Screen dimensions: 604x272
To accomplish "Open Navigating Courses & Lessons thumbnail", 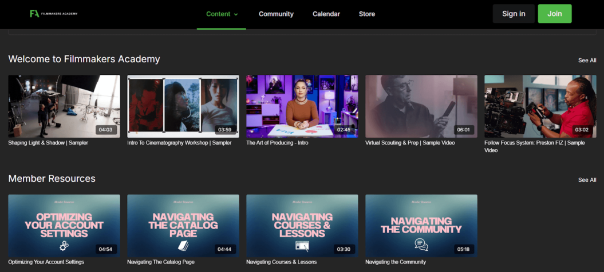I will tap(302, 226).
